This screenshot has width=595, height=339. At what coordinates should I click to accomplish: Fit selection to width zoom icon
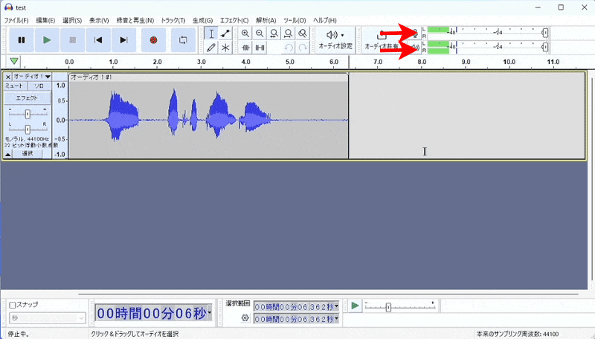(274, 33)
